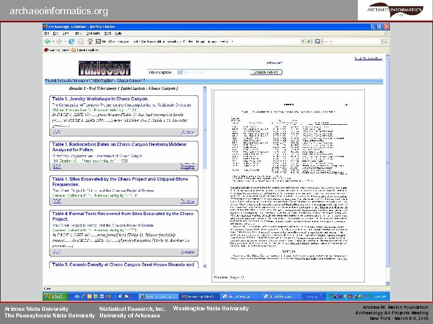Image resolution: width=433 pixels, height=324 pixels.
Task: Click the Back navigation arrow in Firefox
Action: point(46,41)
